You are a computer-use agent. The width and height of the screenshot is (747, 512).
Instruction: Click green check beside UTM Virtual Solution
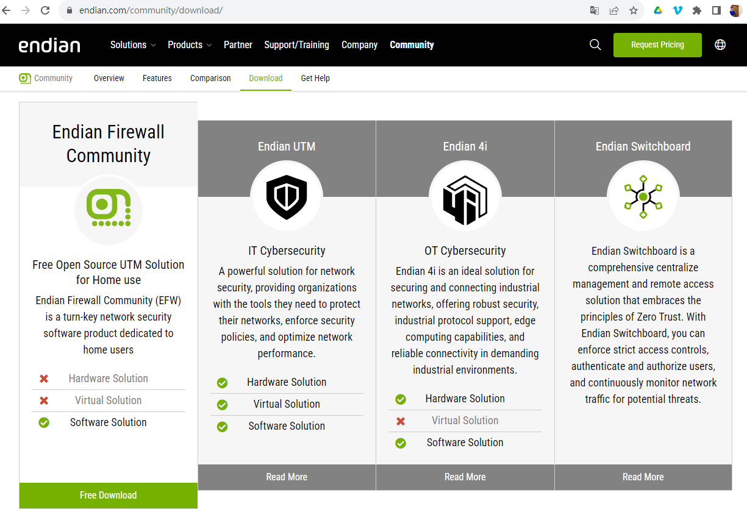[222, 405]
